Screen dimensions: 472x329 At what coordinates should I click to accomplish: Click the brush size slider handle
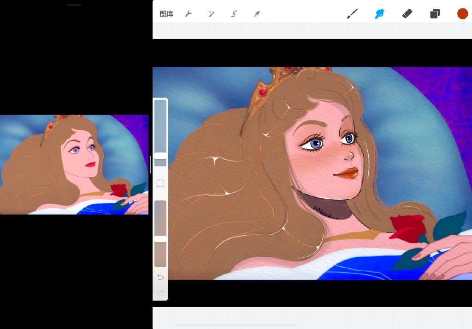(160, 156)
